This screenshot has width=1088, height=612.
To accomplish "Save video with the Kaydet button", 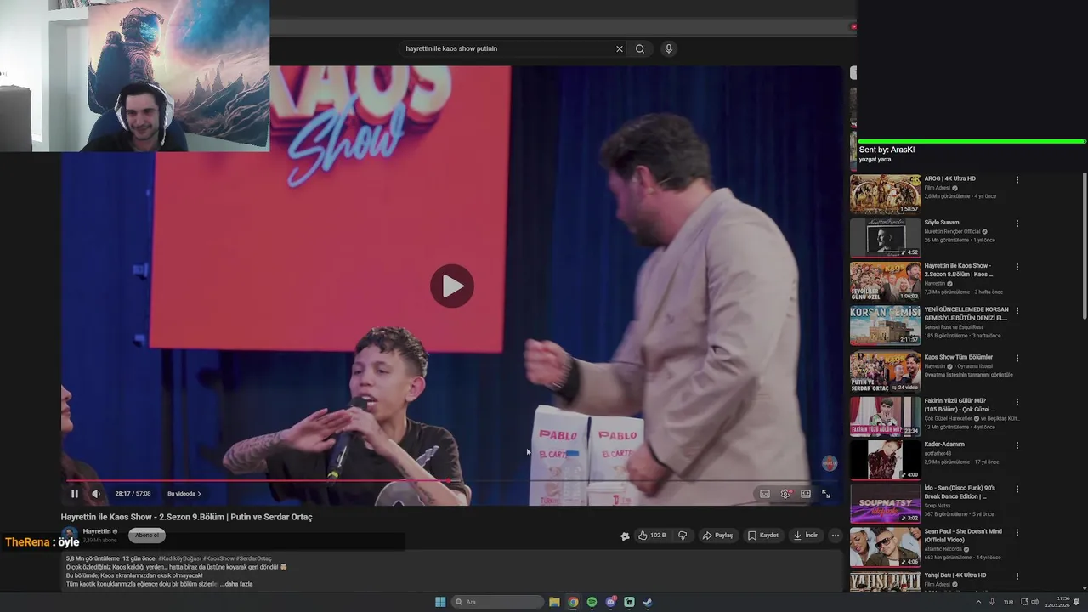I will click(763, 535).
